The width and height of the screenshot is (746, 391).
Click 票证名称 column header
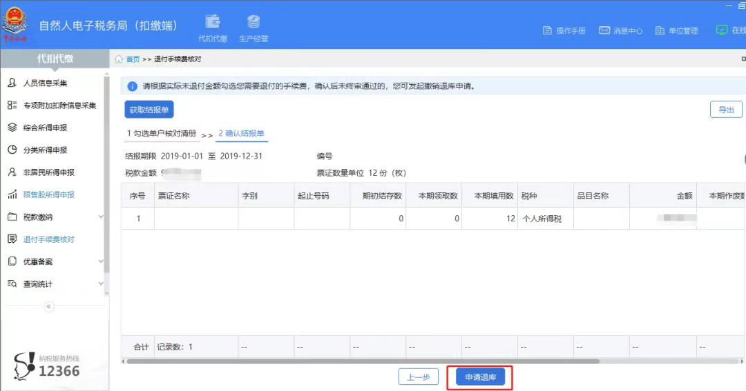196,196
